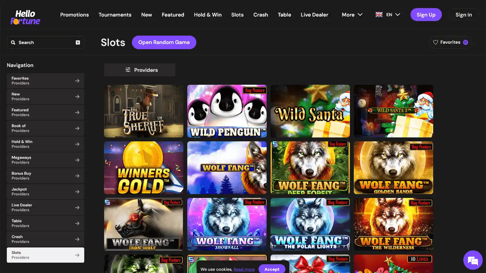Click the Slots Providers row arrow

77,255
